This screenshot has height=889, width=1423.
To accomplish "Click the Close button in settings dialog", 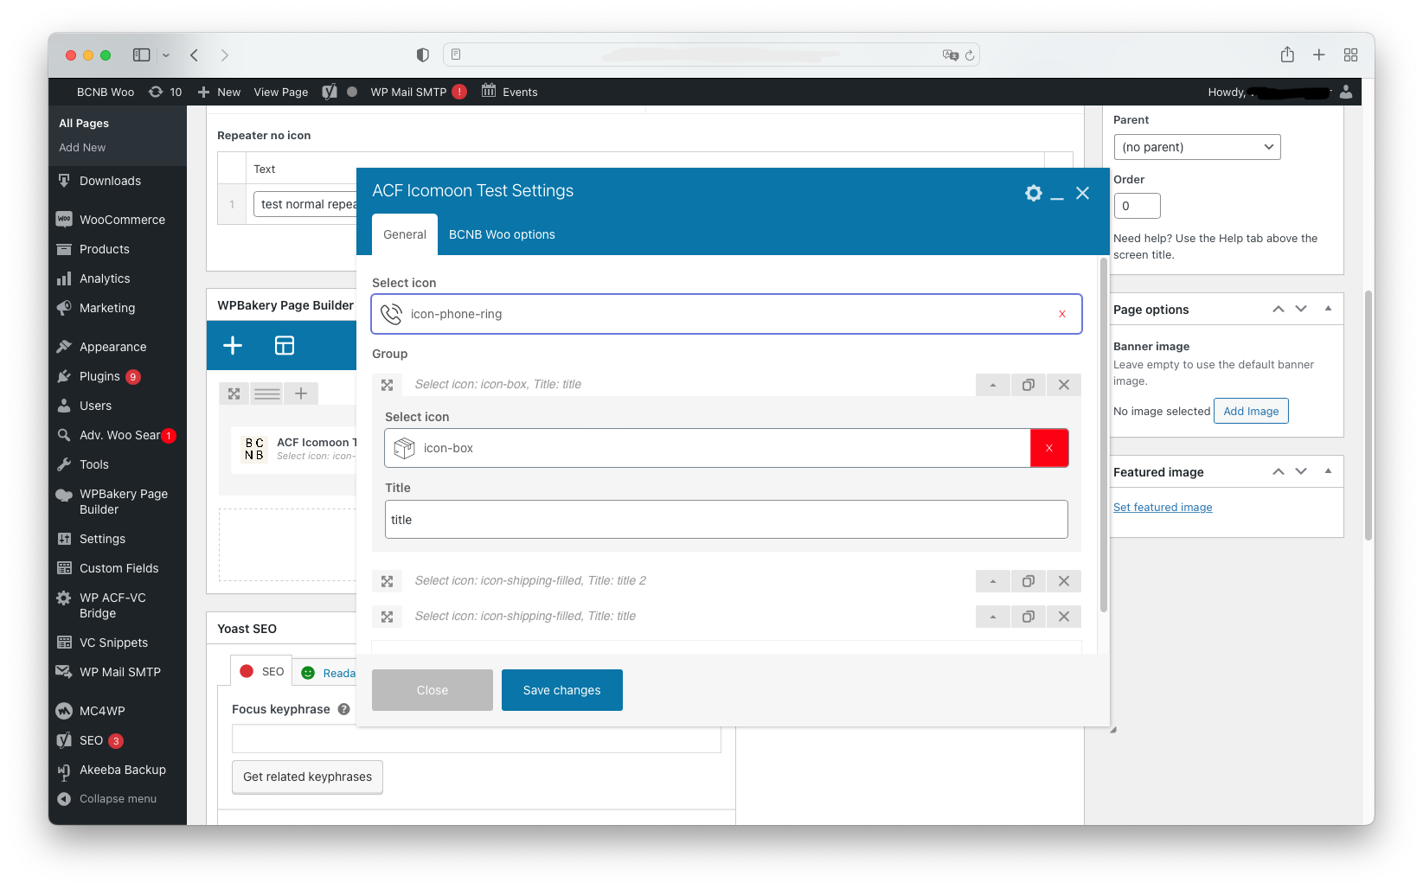I will tap(433, 690).
